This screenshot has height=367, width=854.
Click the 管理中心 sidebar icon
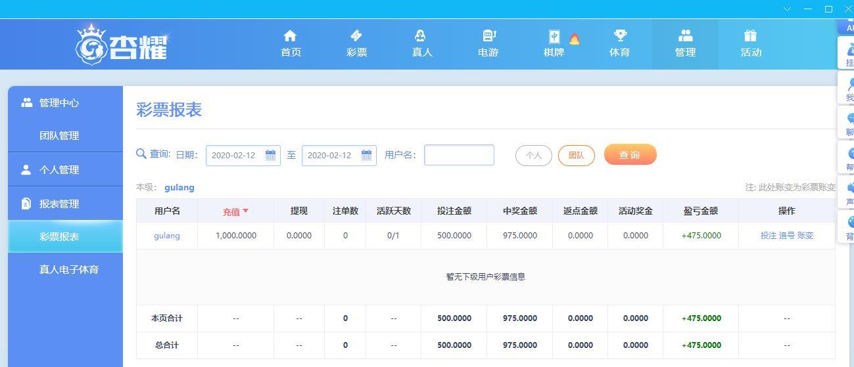pyautogui.click(x=26, y=102)
